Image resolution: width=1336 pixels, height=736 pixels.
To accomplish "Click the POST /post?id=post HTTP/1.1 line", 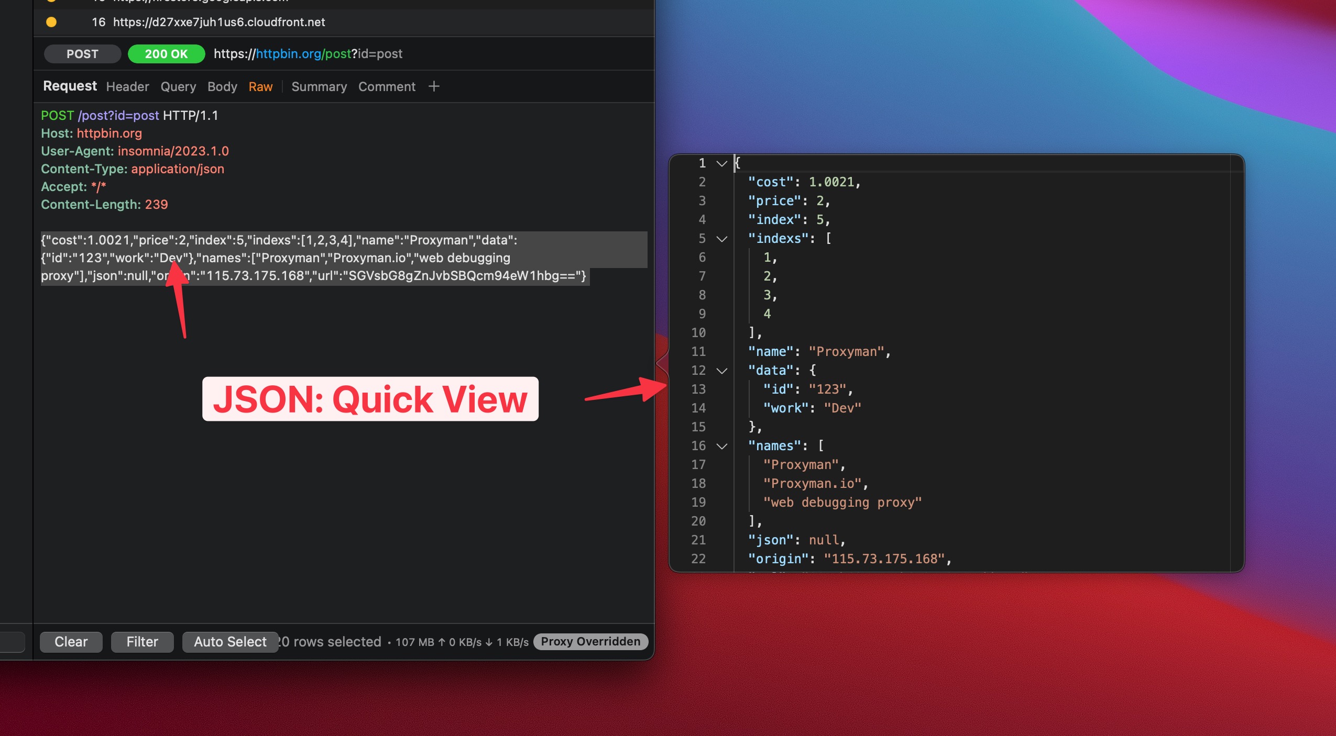I will pyautogui.click(x=129, y=116).
